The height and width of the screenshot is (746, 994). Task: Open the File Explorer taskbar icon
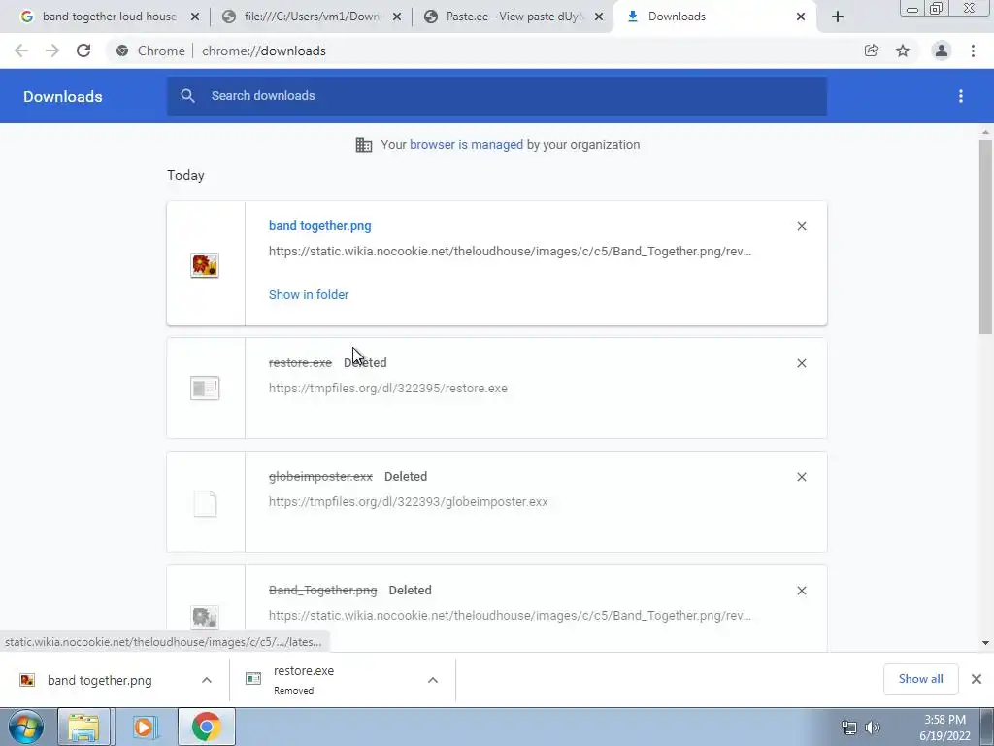pos(84,727)
